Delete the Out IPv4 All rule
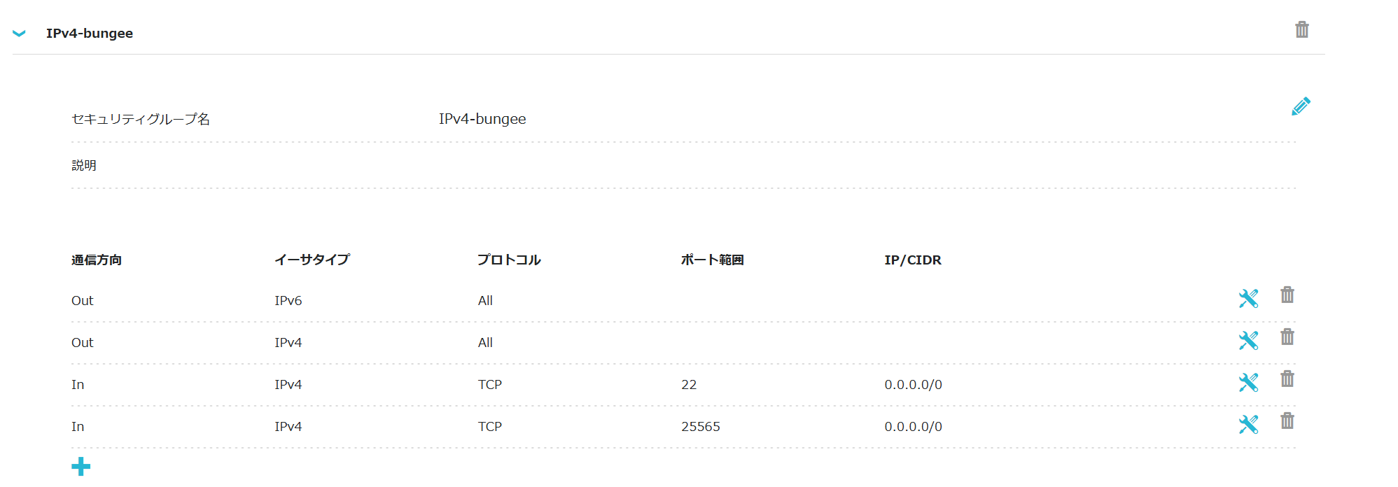 [1287, 337]
